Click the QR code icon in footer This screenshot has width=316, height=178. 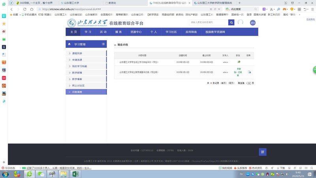click(x=262, y=152)
